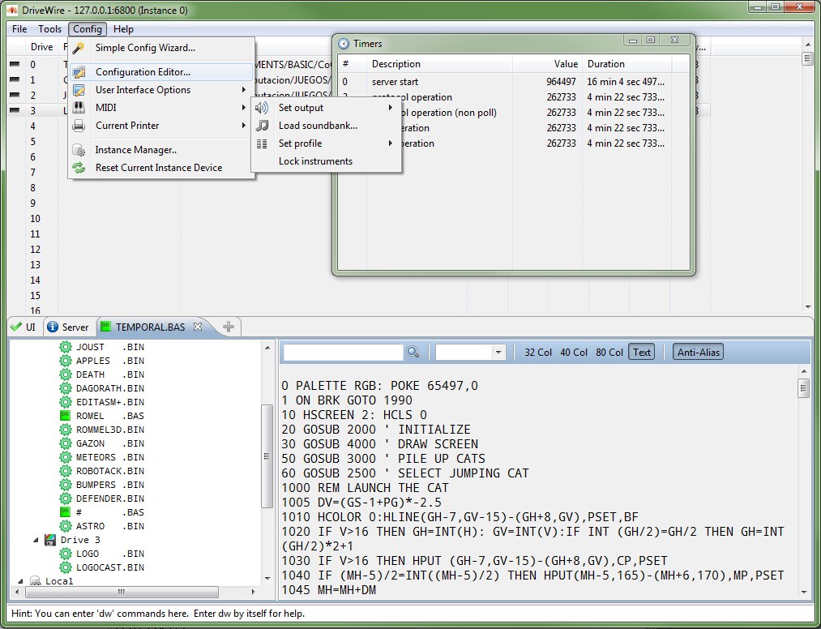Switch to 40 Col mode
This screenshot has height=629, width=821.
point(574,352)
